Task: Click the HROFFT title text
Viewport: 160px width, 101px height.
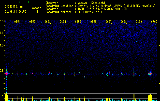Action: pyautogui.click(x=26, y=2)
